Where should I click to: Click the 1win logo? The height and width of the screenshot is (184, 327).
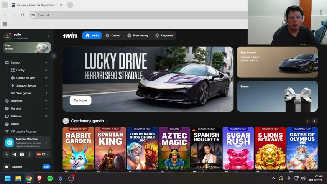(70, 36)
